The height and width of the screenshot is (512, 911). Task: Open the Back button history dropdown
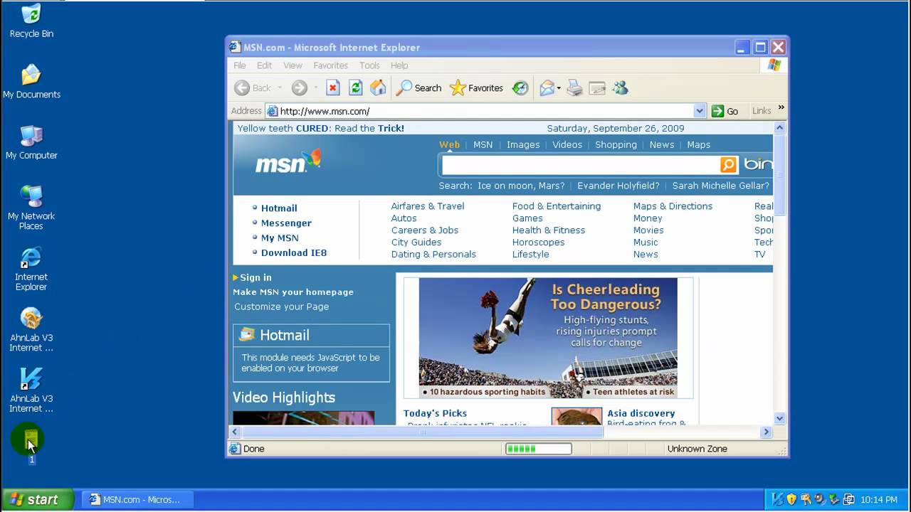pyautogui.click(x=280, y=88)
